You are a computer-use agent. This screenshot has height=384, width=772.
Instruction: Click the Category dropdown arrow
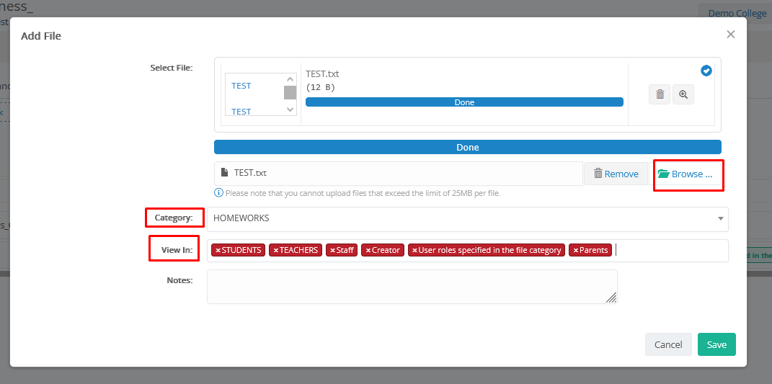pos(720,219)
